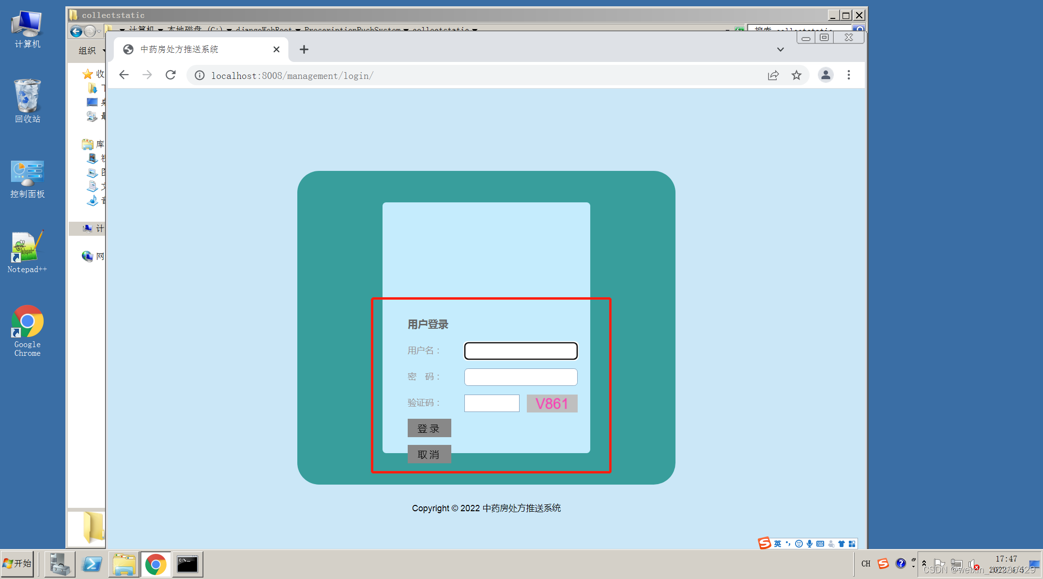Click the 密码 password field
This screenshot has height=579, width=1043.
(521, 377)
